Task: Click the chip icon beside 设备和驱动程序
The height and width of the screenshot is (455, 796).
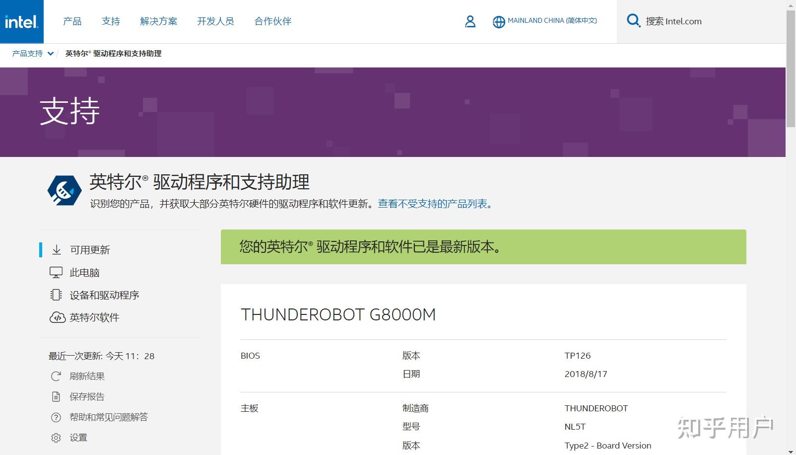Action: click(56, 295)
